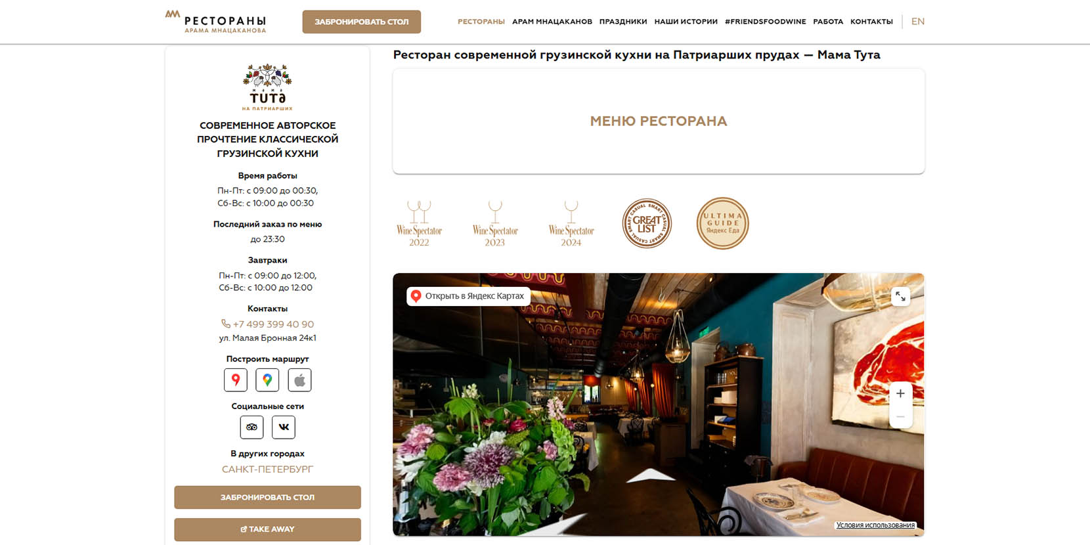Open route in Google Maps icon

[267, 380]
